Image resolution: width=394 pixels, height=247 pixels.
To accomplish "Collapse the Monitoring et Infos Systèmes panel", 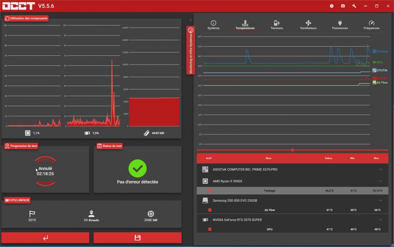I will (x=191, y=50).
